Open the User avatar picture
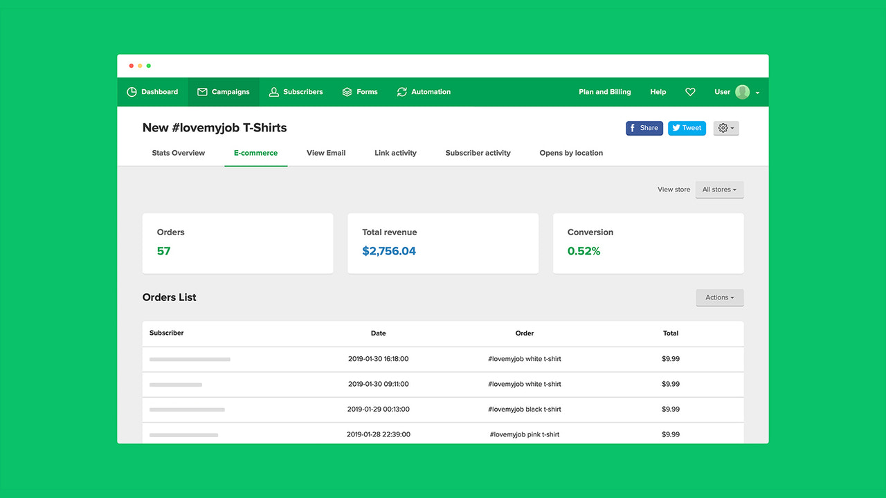 pyautogui.click(x=742, y=91)
